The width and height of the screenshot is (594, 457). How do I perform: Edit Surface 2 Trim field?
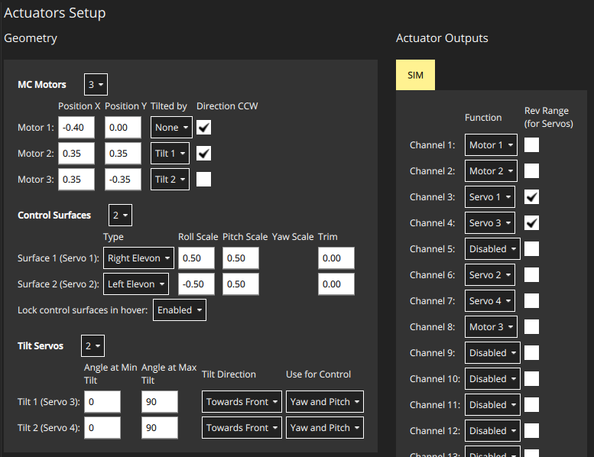[x=336, y=284]
